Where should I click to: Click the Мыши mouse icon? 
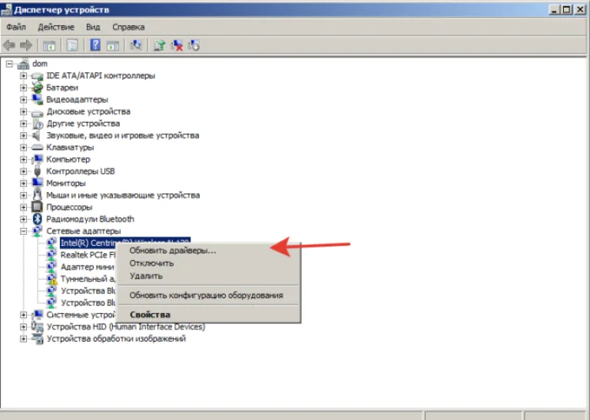[x=37, y=195]
